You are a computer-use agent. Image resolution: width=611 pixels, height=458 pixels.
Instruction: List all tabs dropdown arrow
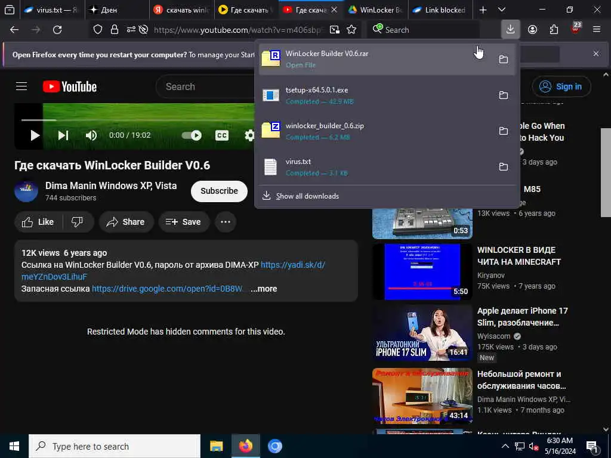[x=502, y=10]
